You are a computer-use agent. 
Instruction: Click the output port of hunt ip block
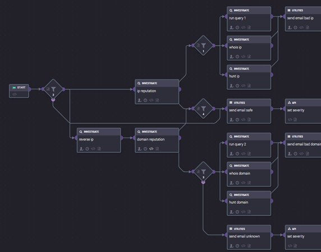click(x=272, y=75)
